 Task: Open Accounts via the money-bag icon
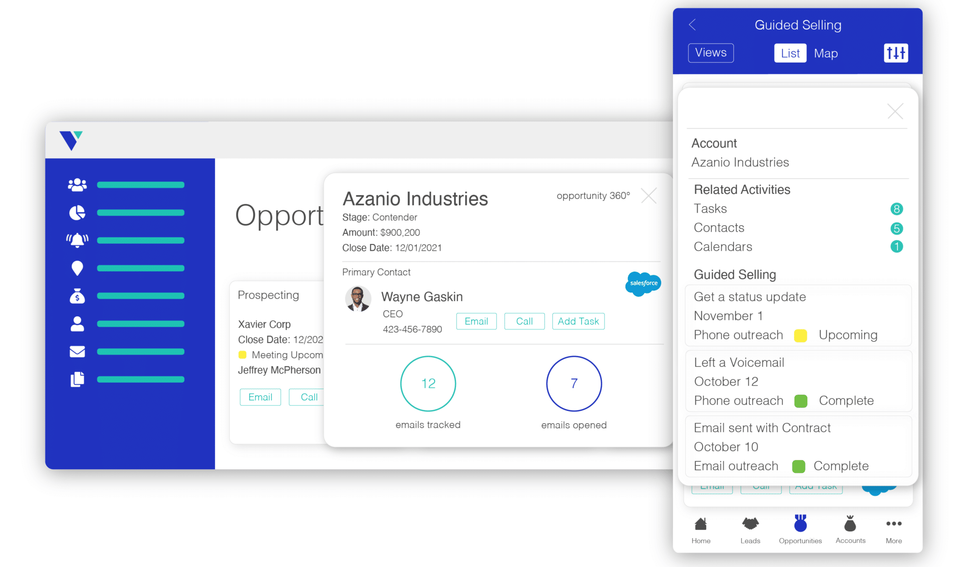850,526
